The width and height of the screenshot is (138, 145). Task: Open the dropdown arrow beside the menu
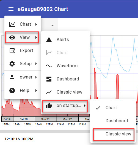pyautogui.click(x=53, y=25)
